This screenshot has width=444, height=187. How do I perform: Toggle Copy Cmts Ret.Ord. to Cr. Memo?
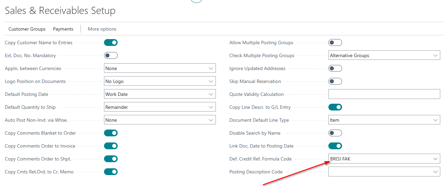[x=110, y=172]
